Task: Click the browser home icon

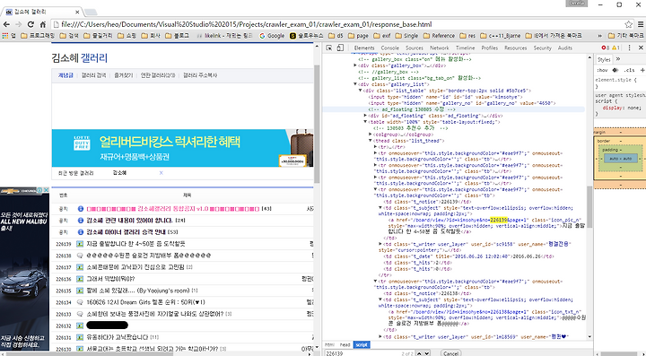Action: click(x=42, y=24)
